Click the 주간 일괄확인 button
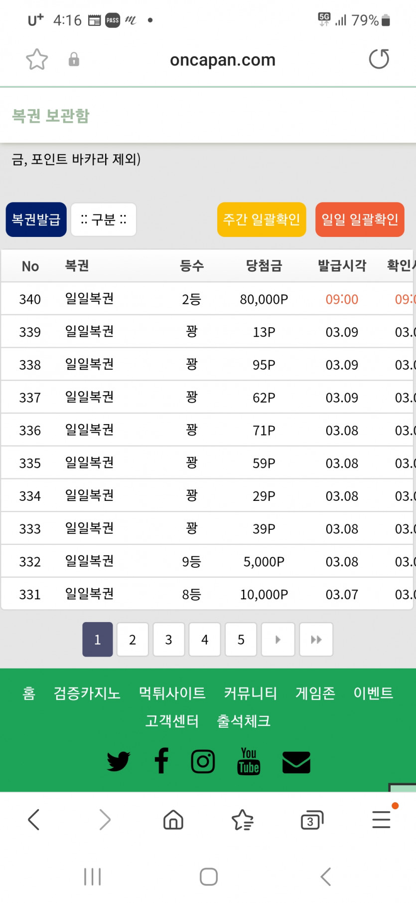 point(262,220)
